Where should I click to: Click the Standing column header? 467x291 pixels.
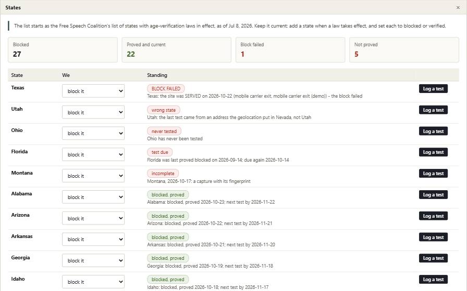tap(157, 75)
